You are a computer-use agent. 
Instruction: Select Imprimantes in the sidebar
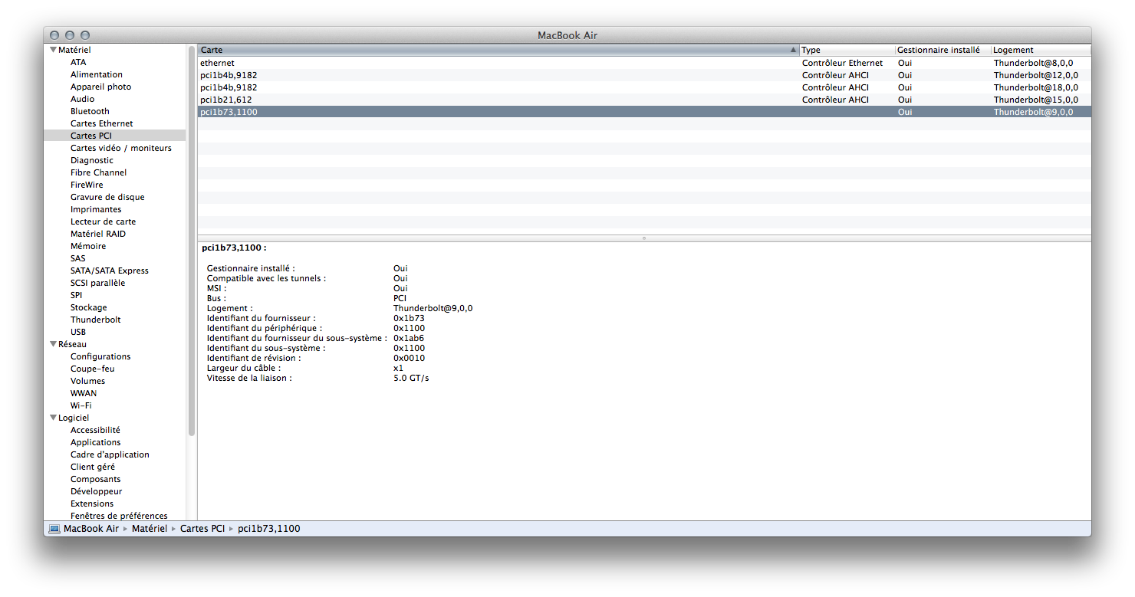pos(96,209)
